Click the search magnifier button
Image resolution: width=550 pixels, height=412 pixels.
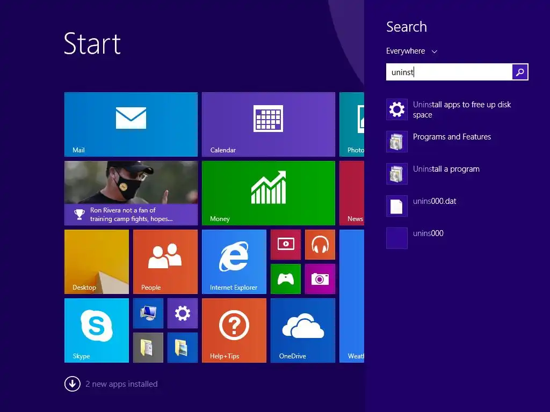point(520,72)
